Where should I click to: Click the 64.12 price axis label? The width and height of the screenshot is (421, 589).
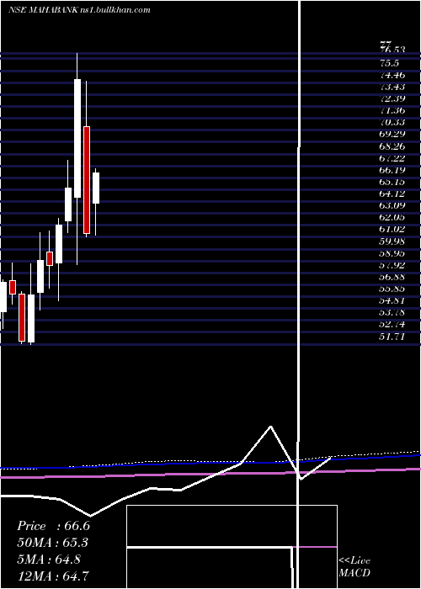pos(392,194)
